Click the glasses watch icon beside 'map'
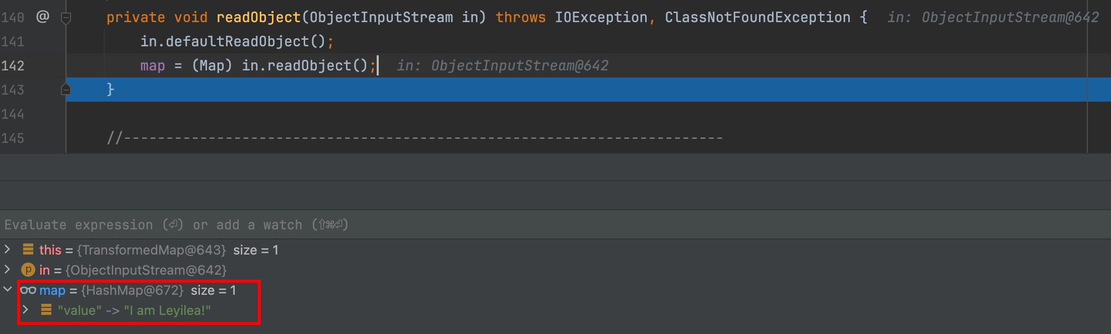Image resolution: width=1111 pixels, height=334 pixels. tap(28, 290)
